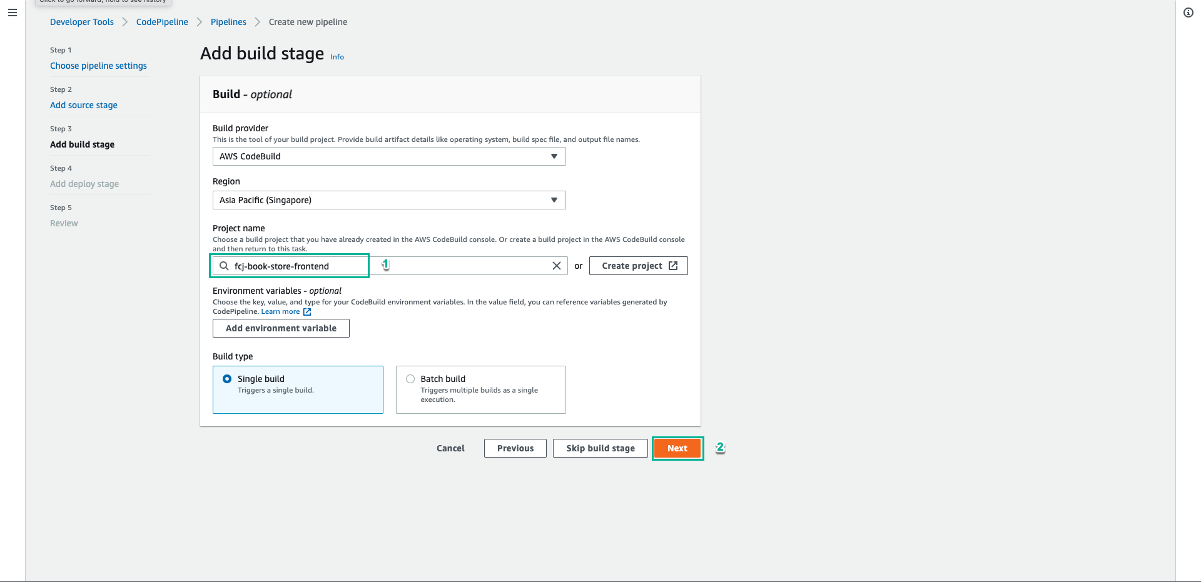Go to Pipelines breadcrumb
The image size is (1201, 582).
click(x=228, y=22)
